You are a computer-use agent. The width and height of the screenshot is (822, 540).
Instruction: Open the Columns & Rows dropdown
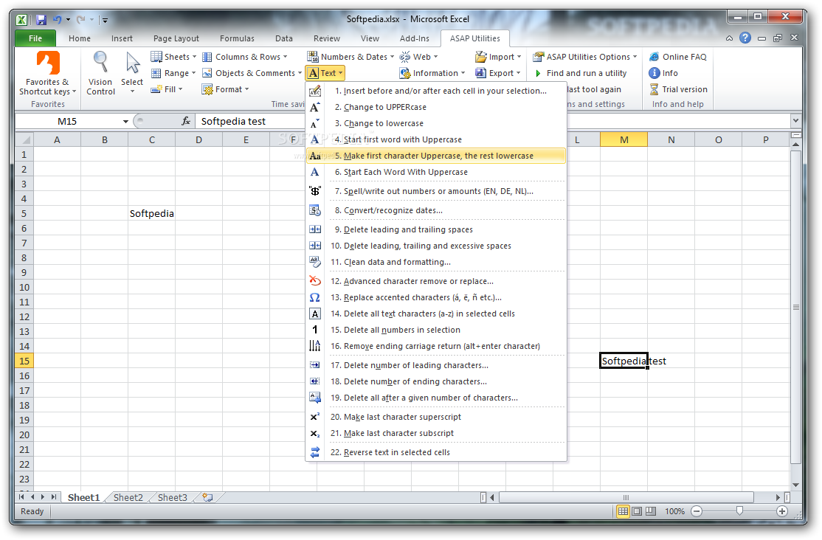pyautogui.click(x=245, y=57)
